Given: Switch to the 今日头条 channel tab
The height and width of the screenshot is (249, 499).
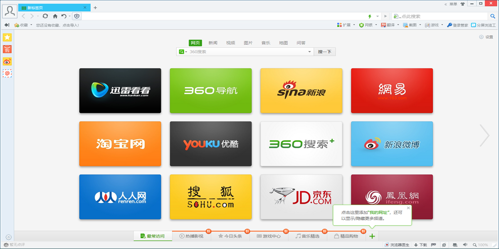Looking at the screenshot, I should pos(230,236).
